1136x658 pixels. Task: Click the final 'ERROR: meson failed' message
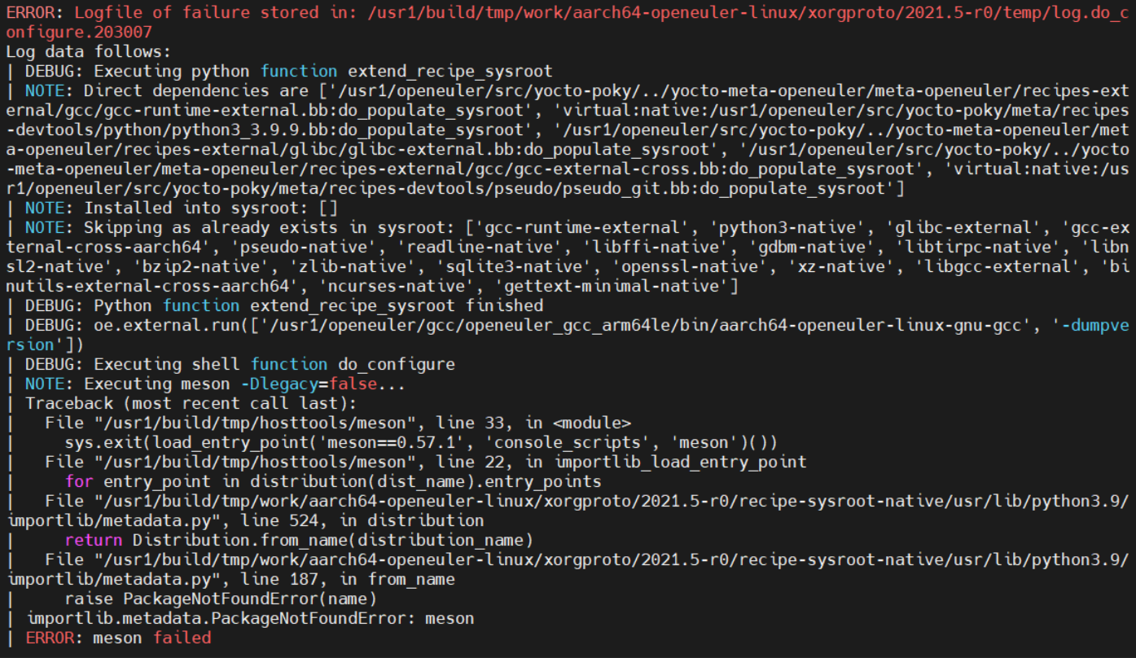[118, 638]
